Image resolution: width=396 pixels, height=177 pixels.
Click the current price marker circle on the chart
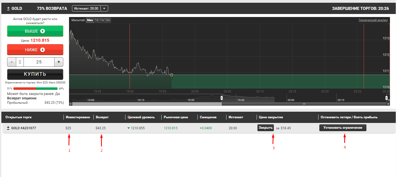[171, 75]
